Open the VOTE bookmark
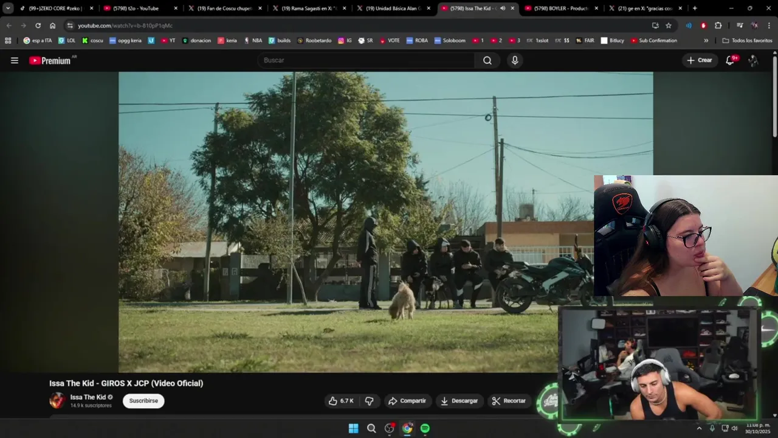The width and height of the screenshot is (778, 438). click(389, 41)
